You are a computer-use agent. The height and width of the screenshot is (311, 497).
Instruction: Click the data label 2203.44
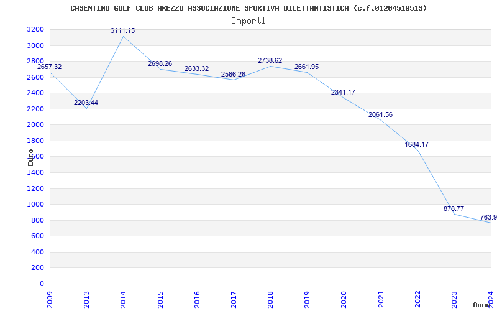tap(86, 103)
